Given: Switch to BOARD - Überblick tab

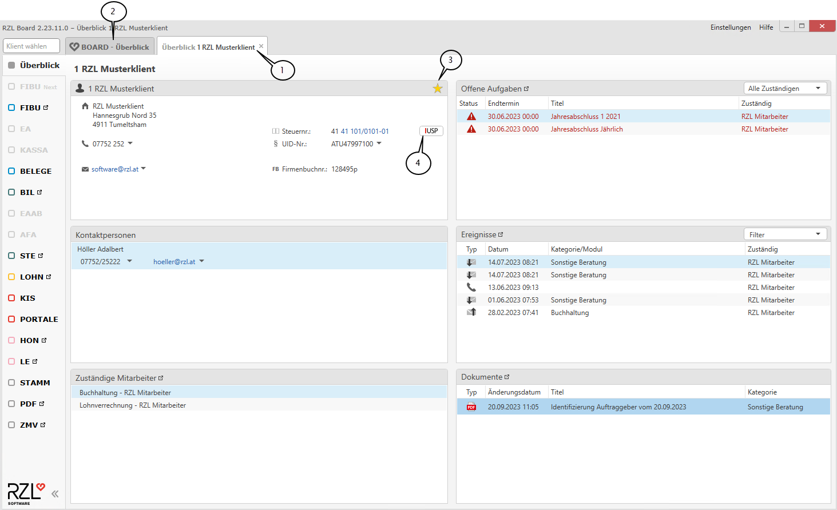Looking at the screenshot, I should (110, 47).
